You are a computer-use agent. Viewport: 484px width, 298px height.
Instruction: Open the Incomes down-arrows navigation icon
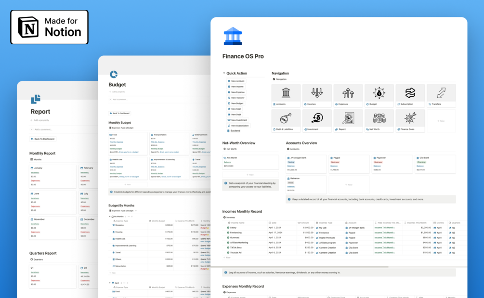click(317, 93)
